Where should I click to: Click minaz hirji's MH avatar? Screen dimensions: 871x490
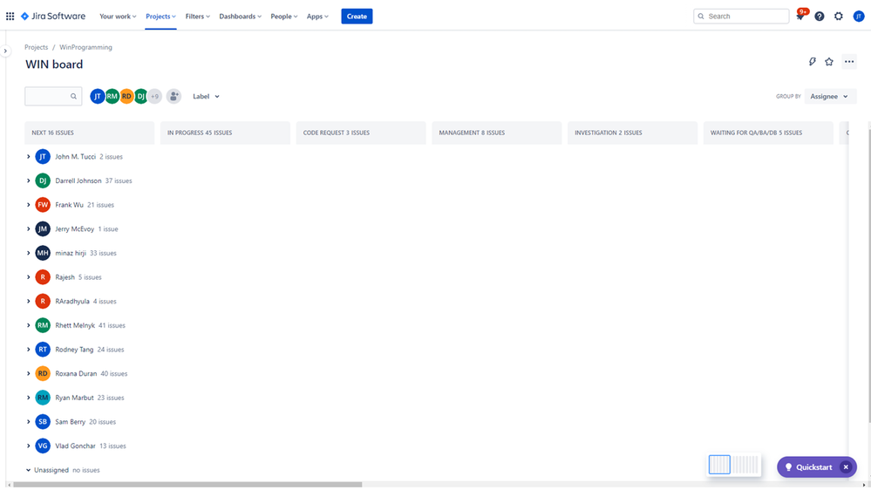coord(43,253)
